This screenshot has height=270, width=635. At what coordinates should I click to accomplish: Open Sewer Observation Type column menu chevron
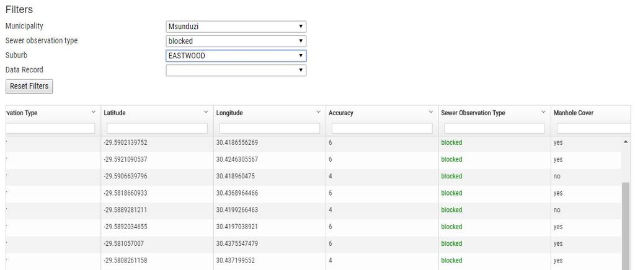pos(543,112)
